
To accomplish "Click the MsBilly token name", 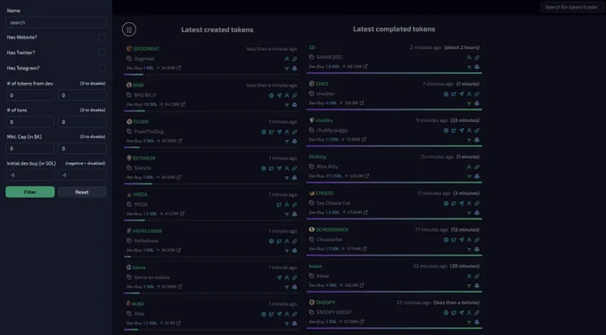I will coord(317,157).
